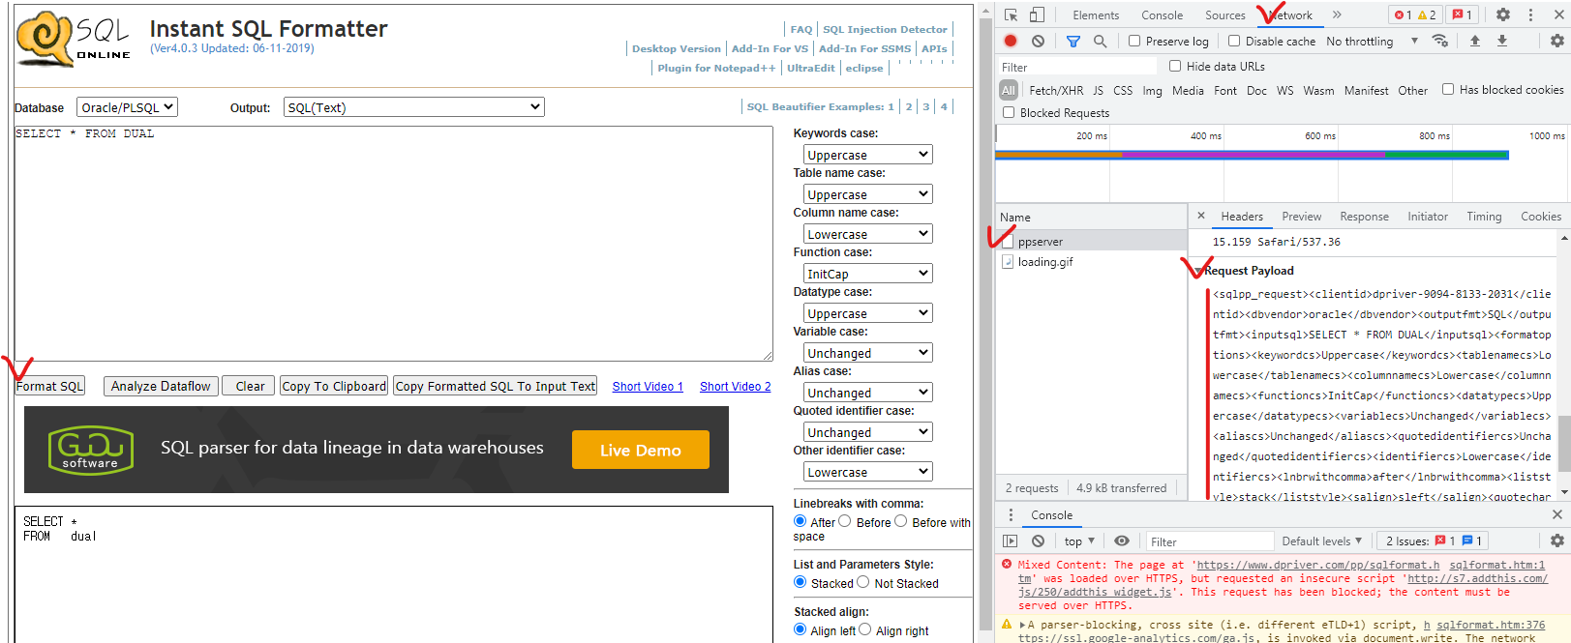Open the Database Oracle/PLSQL dropdown
This screenshot has width=1571, height=643.
[x=128, y=107]
